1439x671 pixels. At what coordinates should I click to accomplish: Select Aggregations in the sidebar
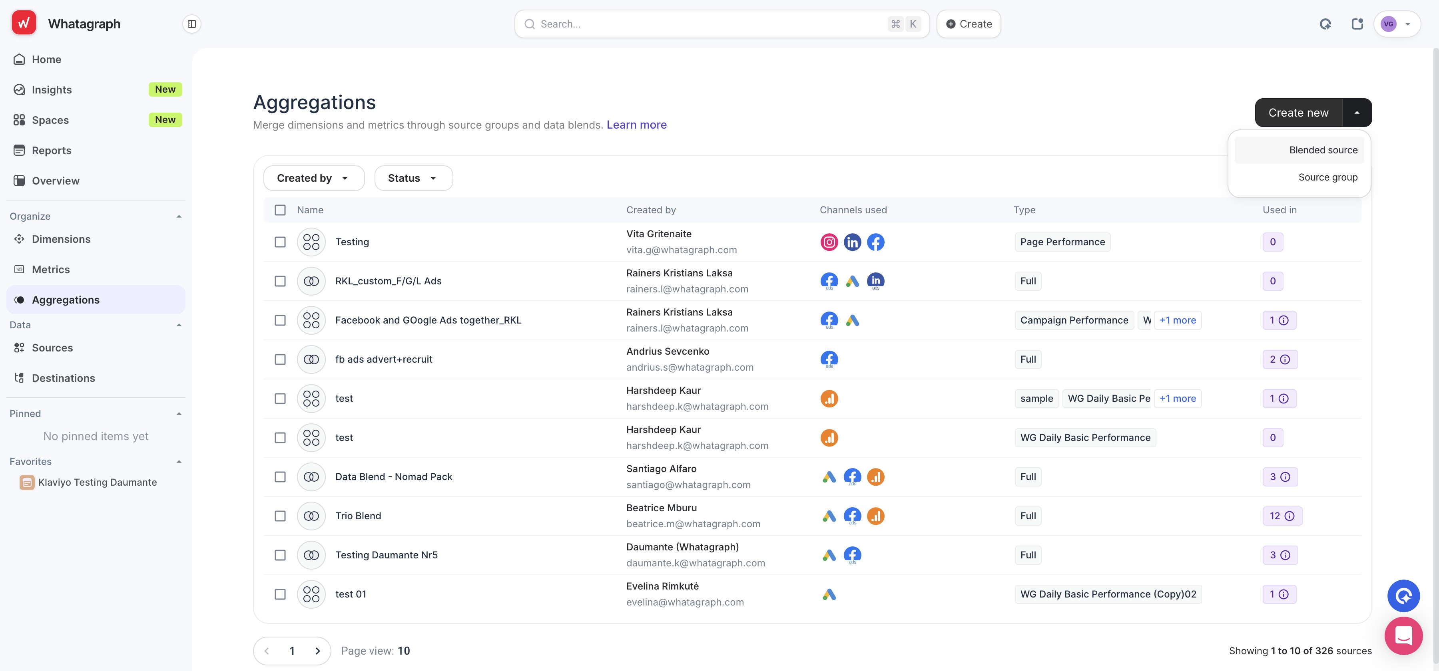click(x=96, y=300)
